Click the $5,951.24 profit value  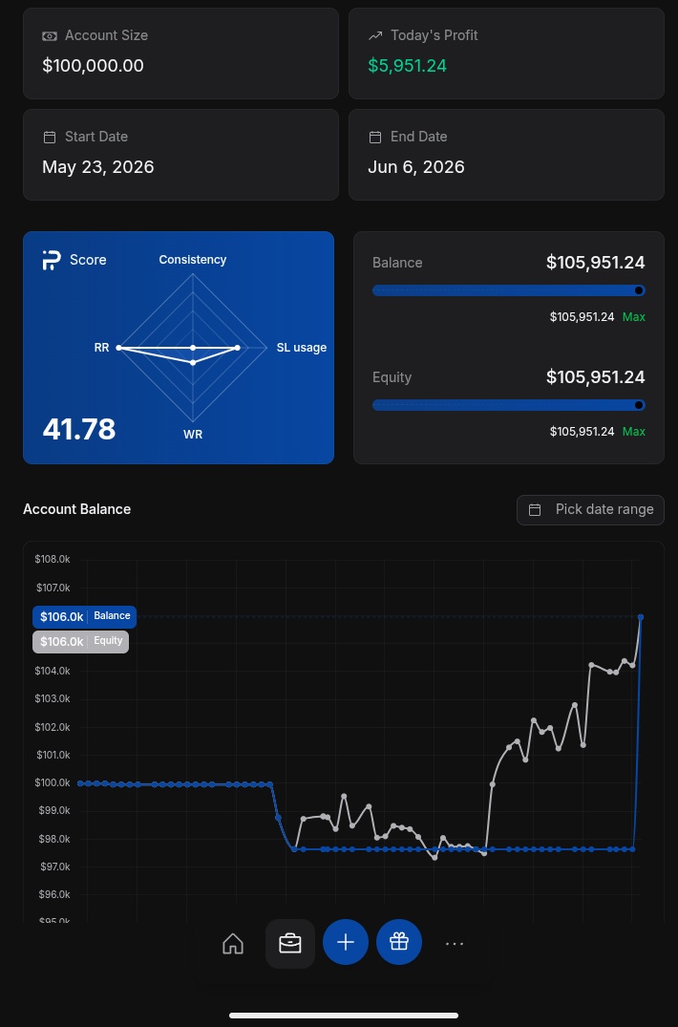[407, 66]
